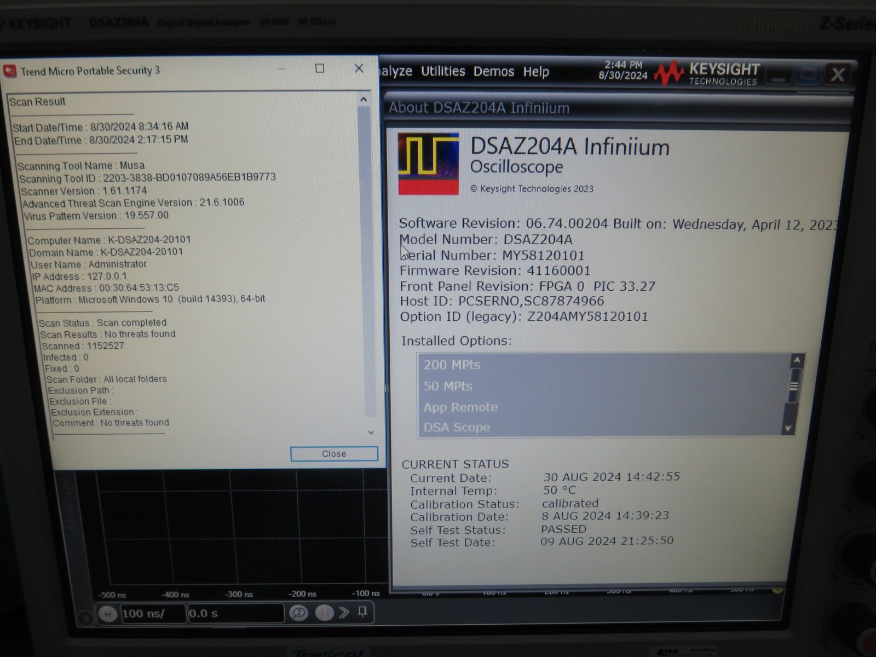876x657 pixels.
Task: Click Scan Status Scan completed line
Action: click(x=102, y=323)
